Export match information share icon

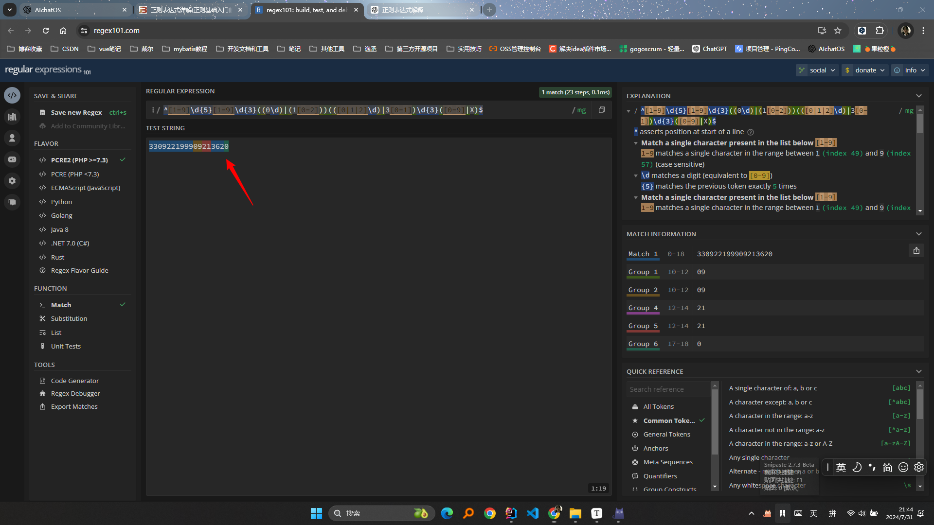916,251
